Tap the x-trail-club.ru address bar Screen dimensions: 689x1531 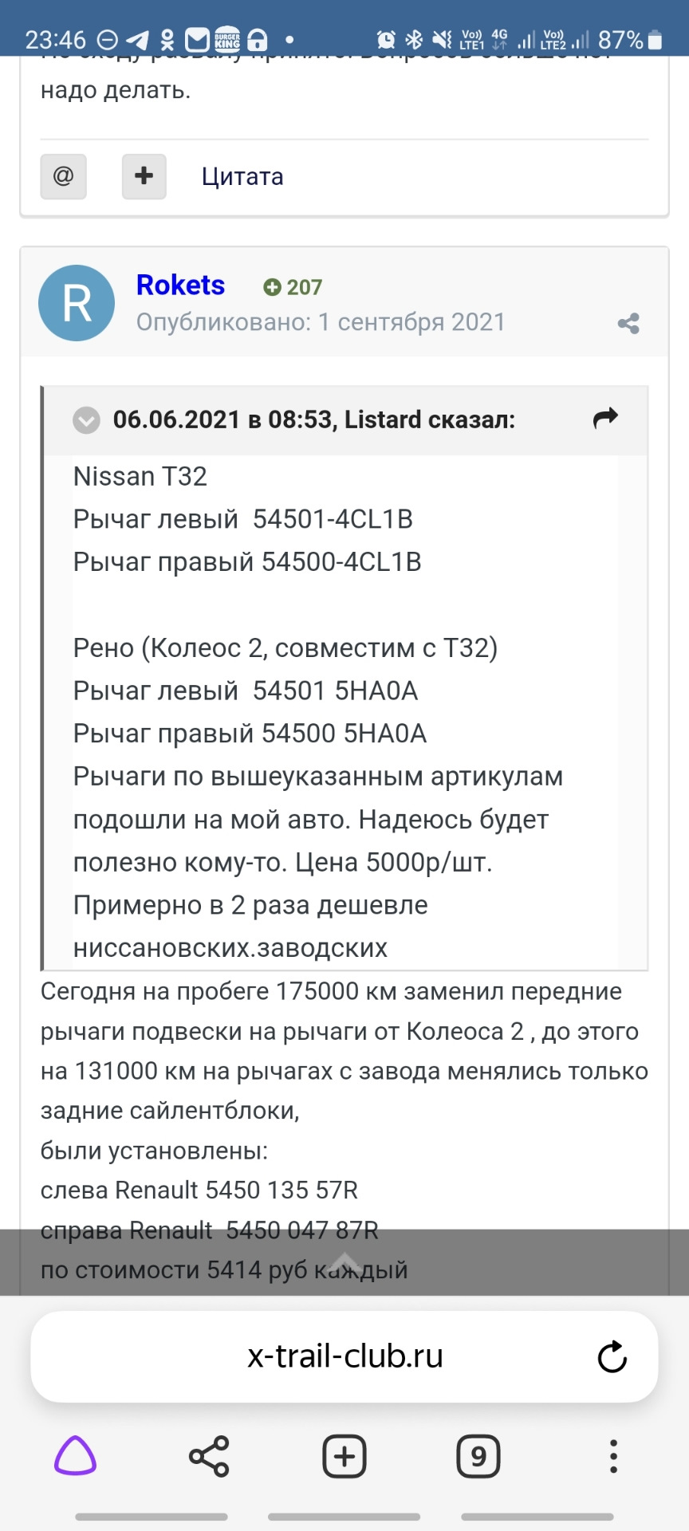343,1356
